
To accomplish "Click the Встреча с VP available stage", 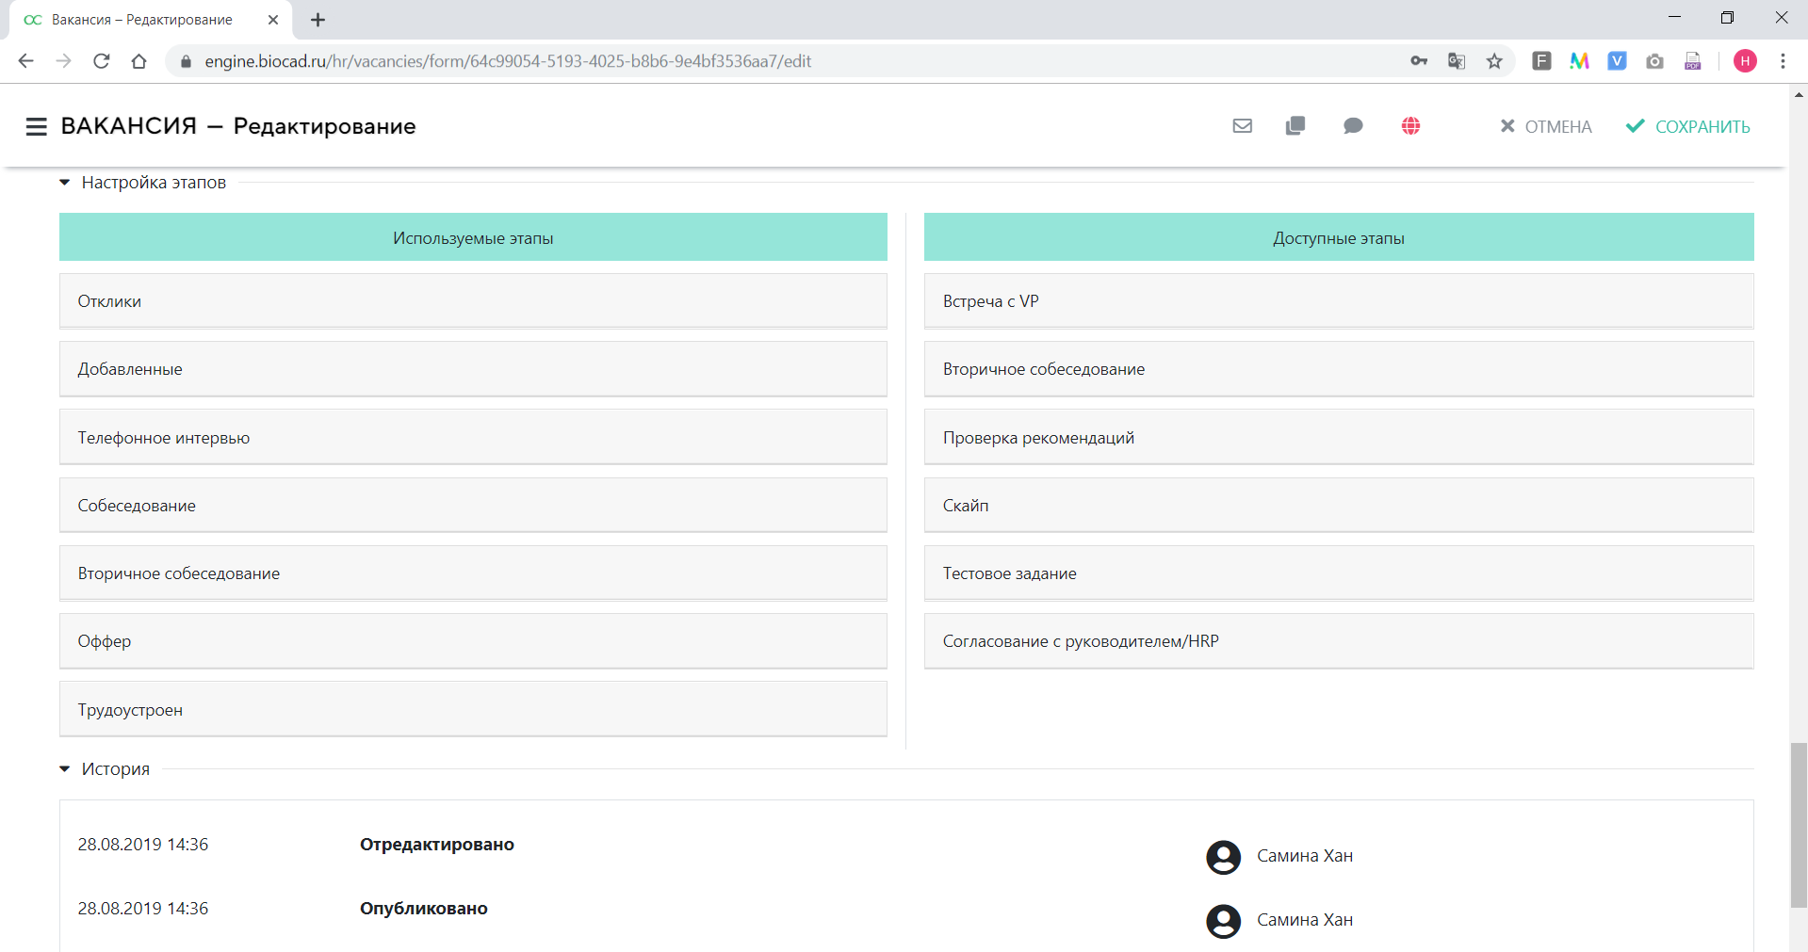I will tap(1338, 301).
